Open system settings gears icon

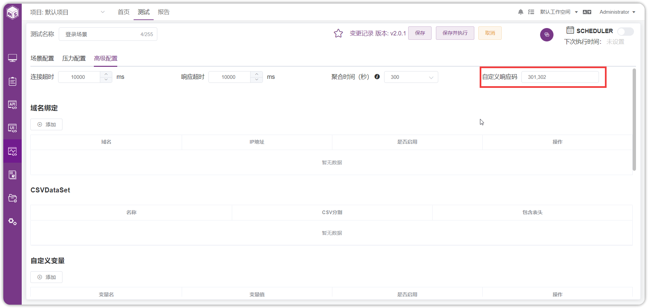[x=13, y=221]
